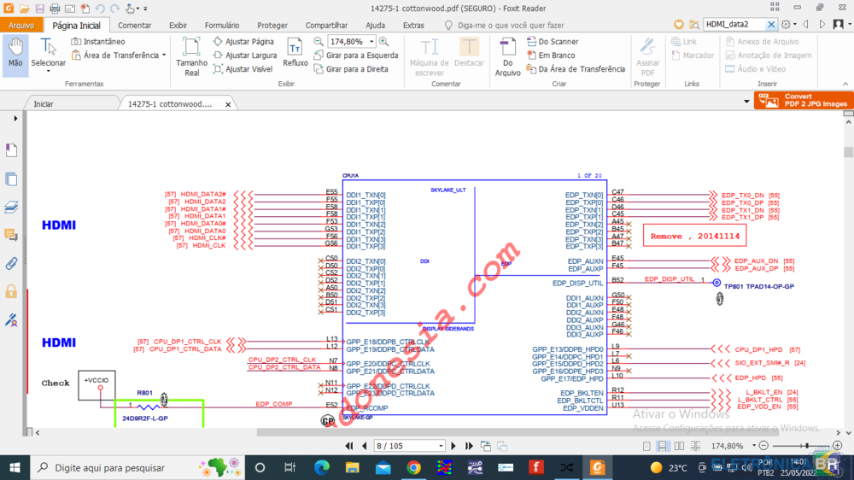Click the zoom in magnifier icon

click(x=383, y=41)
